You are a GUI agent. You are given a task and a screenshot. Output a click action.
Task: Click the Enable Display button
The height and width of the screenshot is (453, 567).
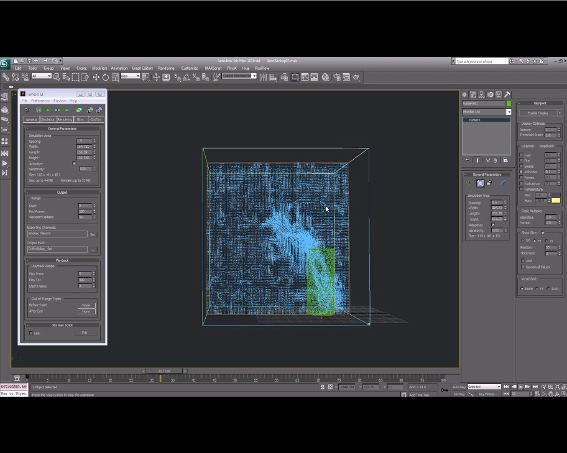click(539, 113)
